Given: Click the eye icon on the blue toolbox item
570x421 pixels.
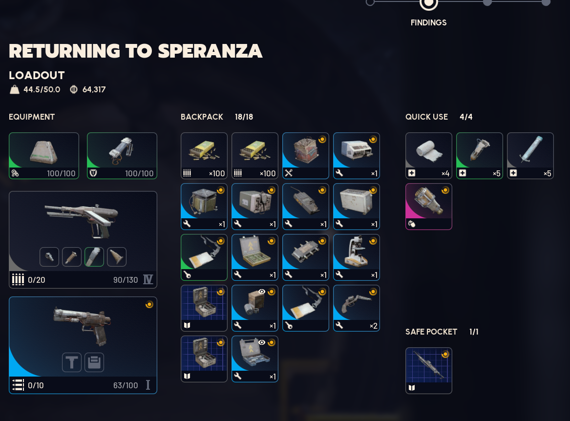Looking at the screenshot, I should [261, 342].
